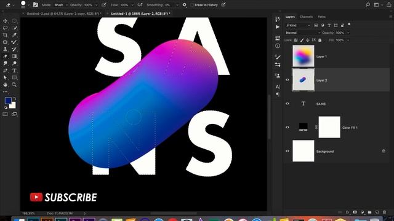Open the blue foreground color picker

(8, 101)
